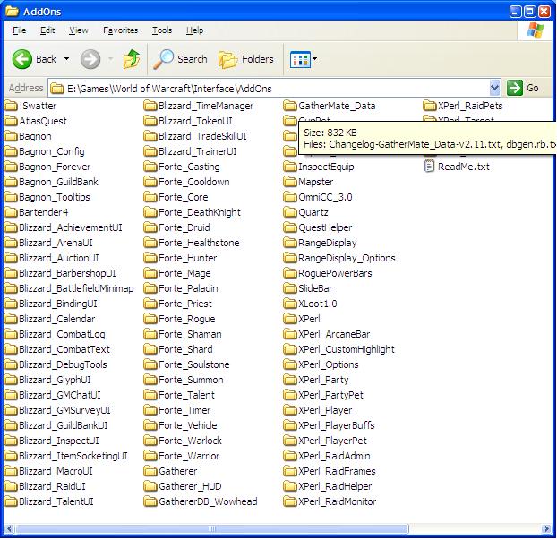
Task: Select the Blizzard_AuctionUI folder
Action: (58, 258)
